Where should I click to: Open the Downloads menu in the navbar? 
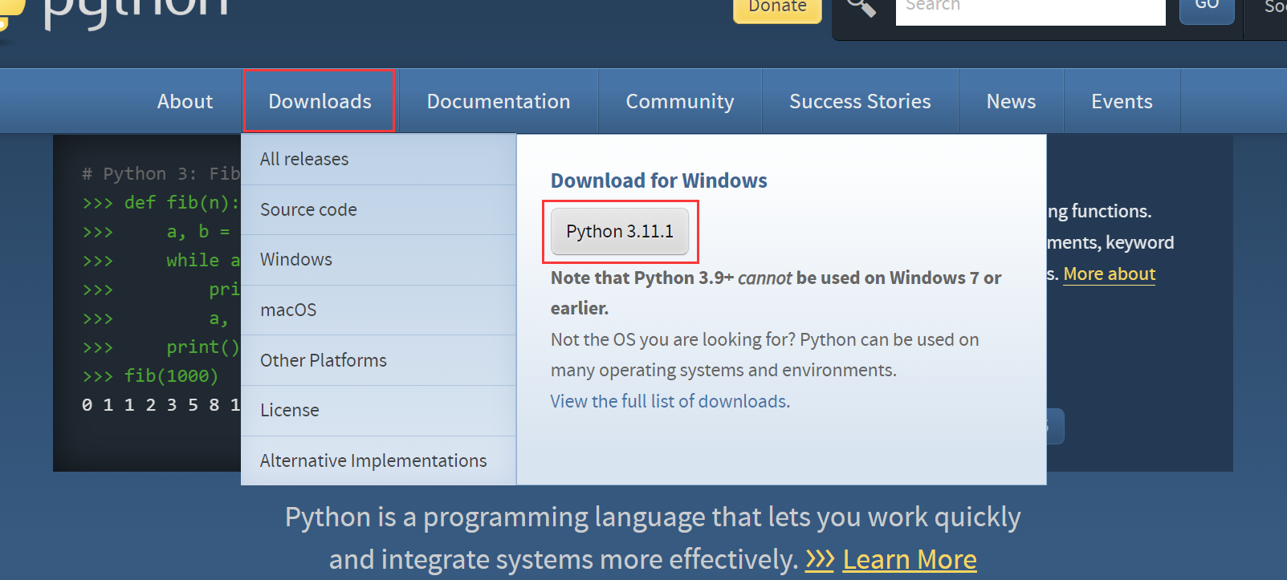pos(320,101)
